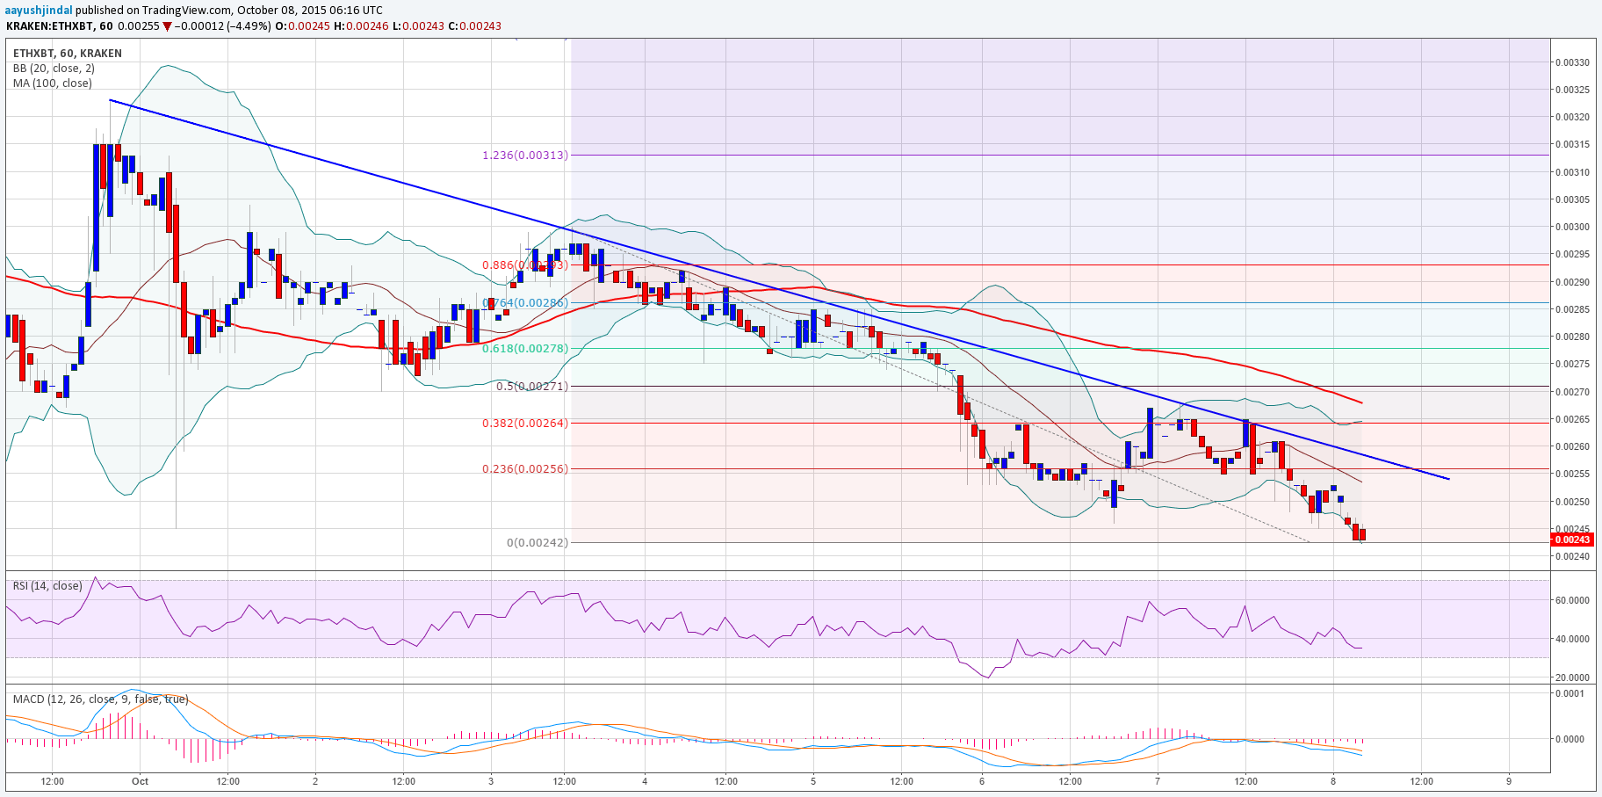Click the MACD (12, 26, close, 9) pane label
The width and height of the screenshot is (1602, 797).
coord(100,699)
